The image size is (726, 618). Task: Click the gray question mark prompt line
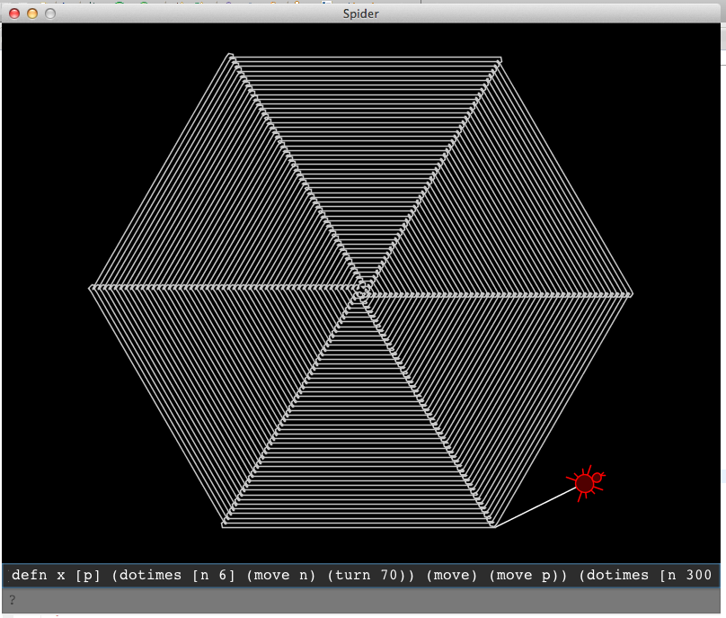[x=361, y=599]
